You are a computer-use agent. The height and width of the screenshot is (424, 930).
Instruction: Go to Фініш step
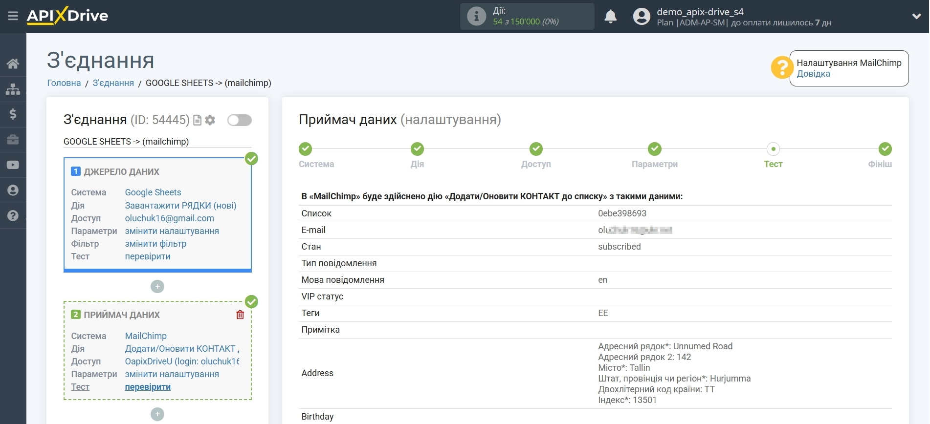pos(885,149)
